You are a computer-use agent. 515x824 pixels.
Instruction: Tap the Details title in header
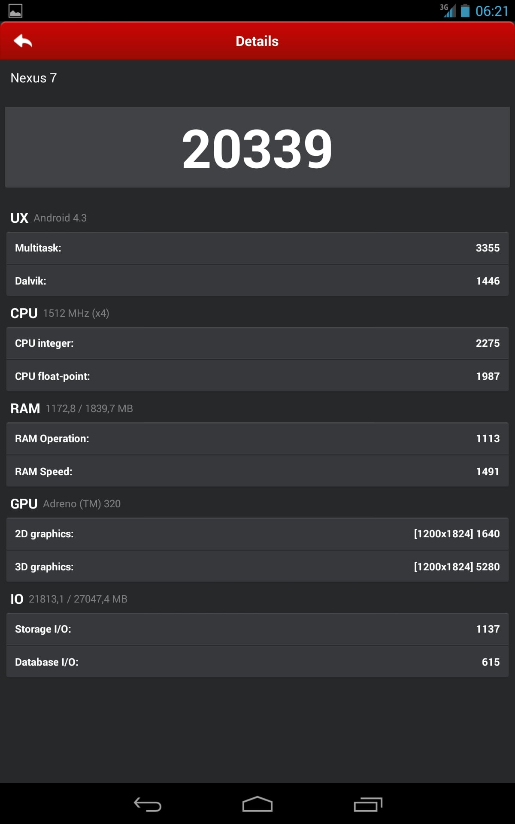pos(257,41)
